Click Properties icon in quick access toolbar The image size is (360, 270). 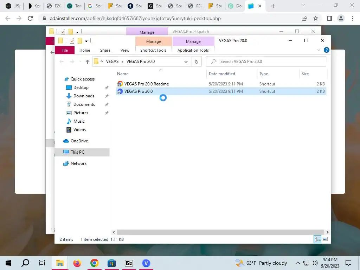pos(72,41)
